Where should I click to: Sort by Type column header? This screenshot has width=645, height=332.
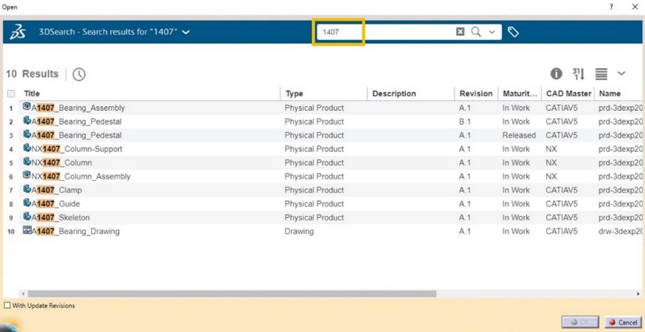(294, 94)
